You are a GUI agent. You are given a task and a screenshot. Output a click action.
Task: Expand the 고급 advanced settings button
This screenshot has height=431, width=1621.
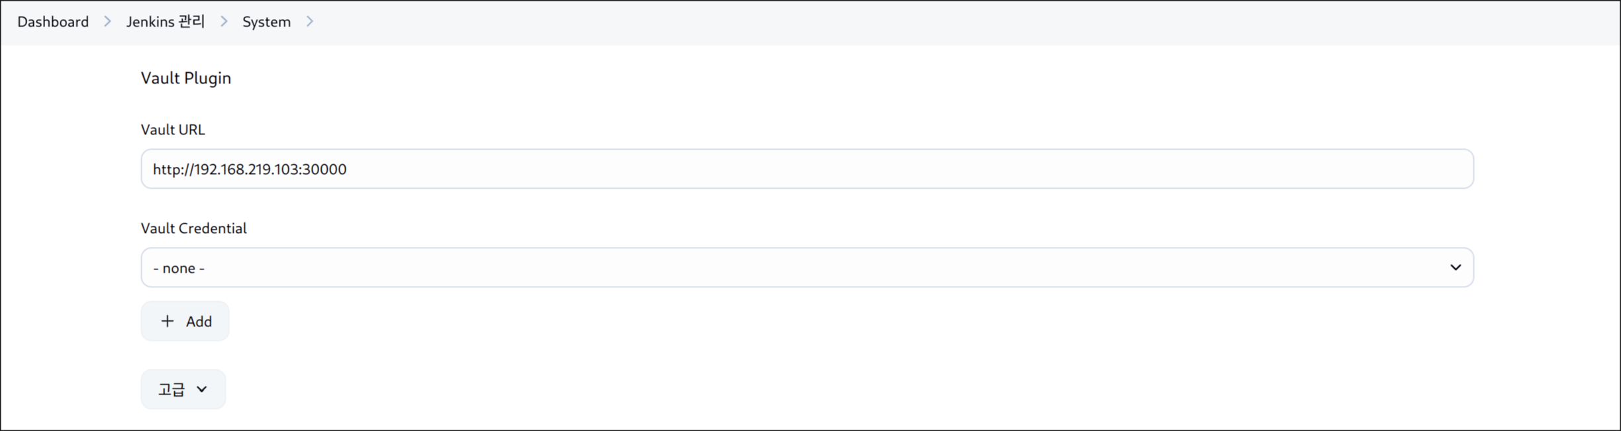(183, 389)
